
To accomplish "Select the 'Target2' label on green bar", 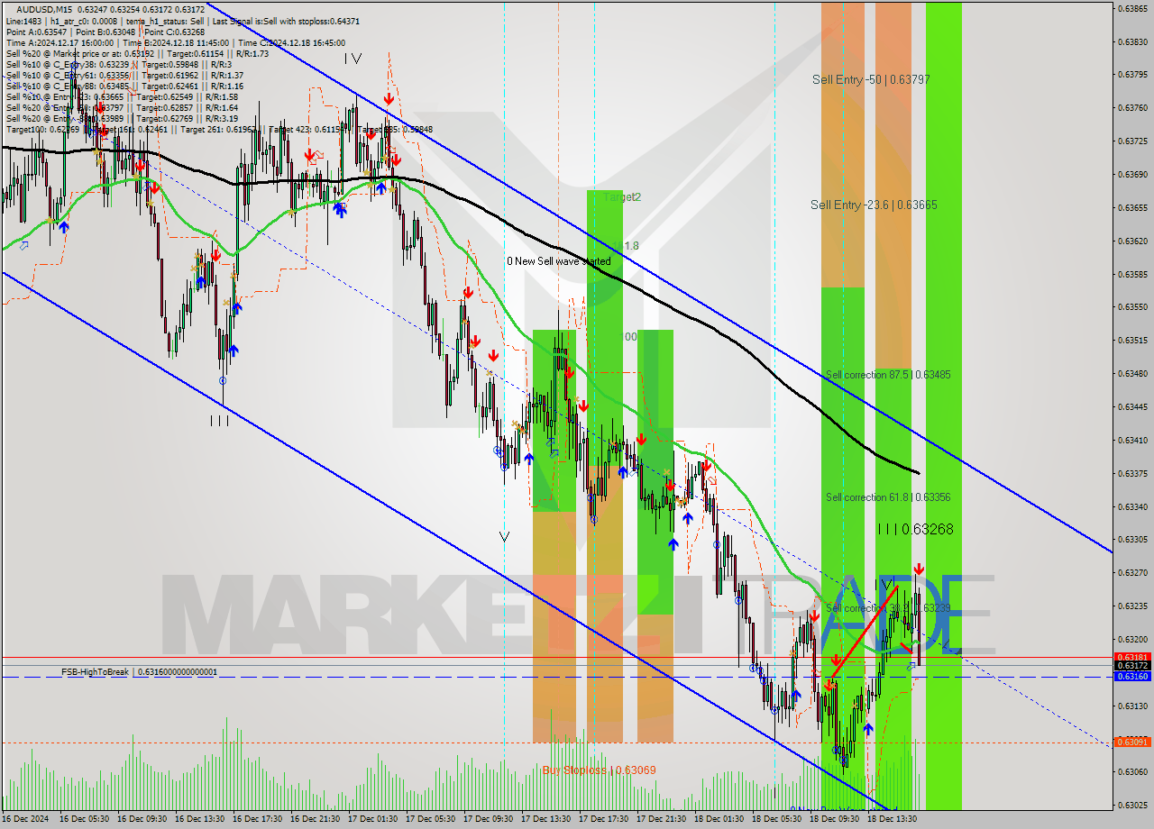I will (623, 196).
